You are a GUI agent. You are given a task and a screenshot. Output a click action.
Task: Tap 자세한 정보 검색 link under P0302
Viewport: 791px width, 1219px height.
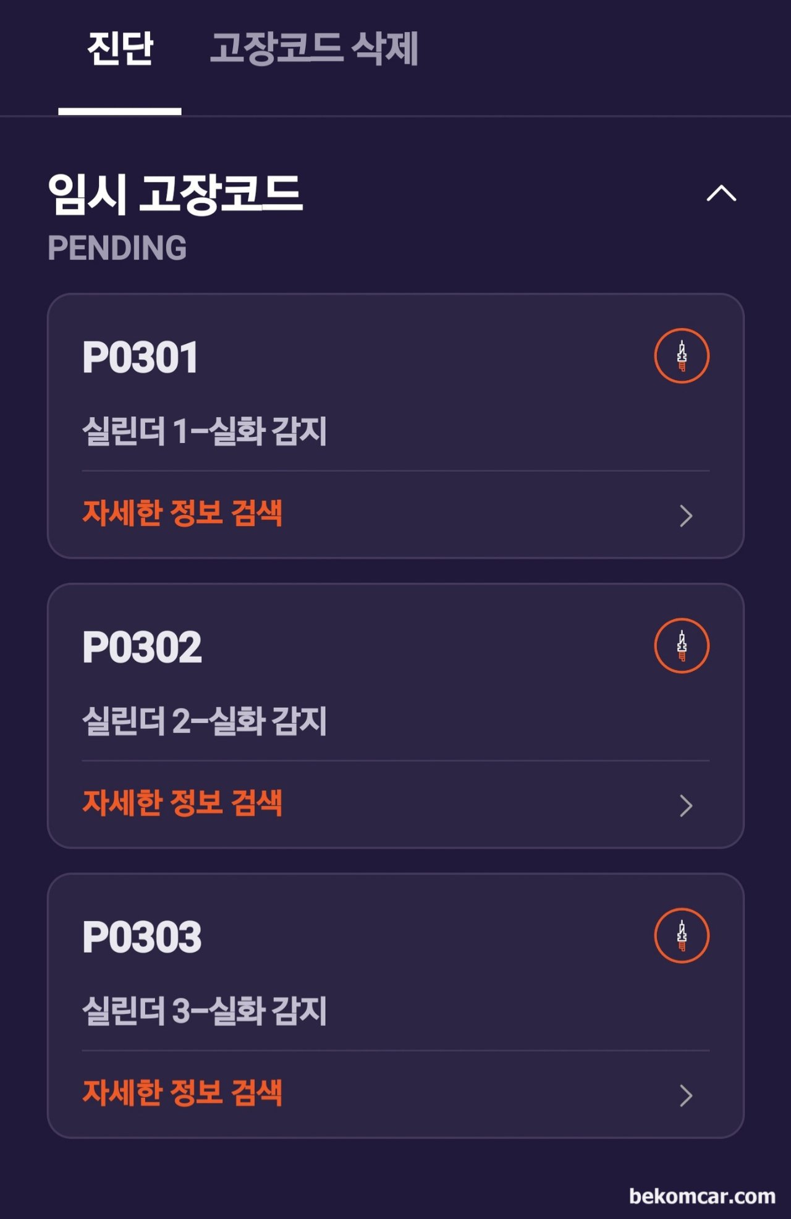pos(182,803)
